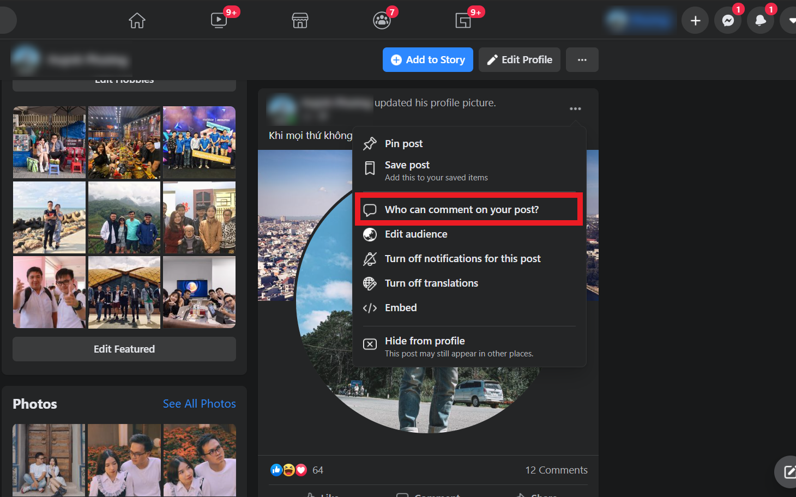Open the profile more options ellipsis

coord(582,60)
